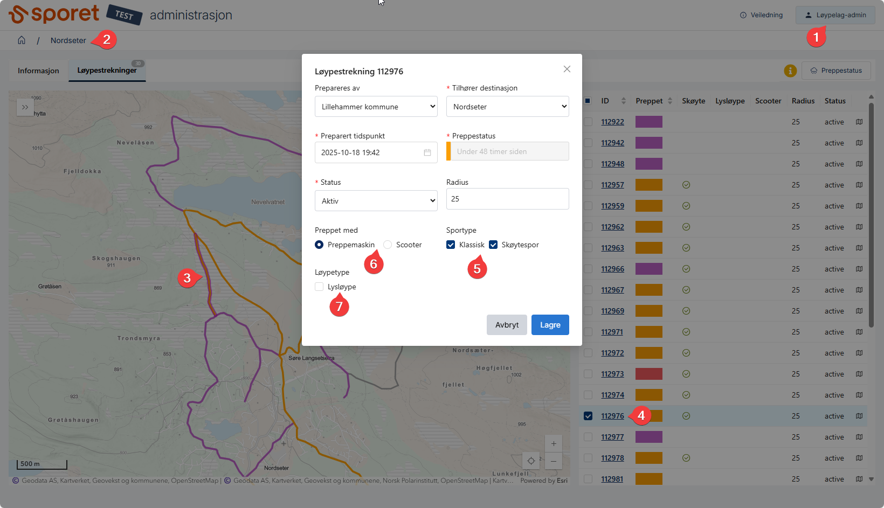Switch to the Informasjon tab
The image size is (884, 508).
click(38, 71)
